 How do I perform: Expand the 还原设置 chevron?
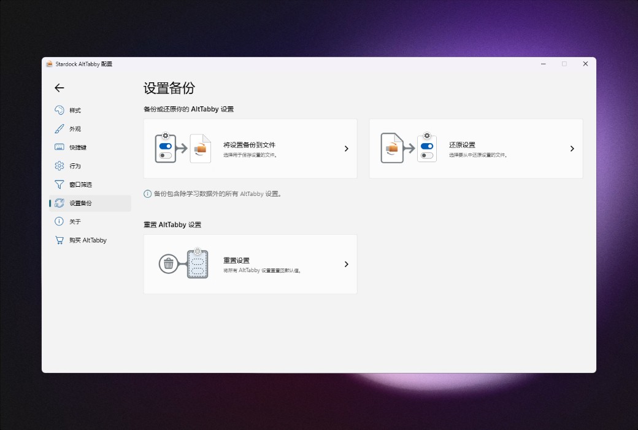(572, 149)
